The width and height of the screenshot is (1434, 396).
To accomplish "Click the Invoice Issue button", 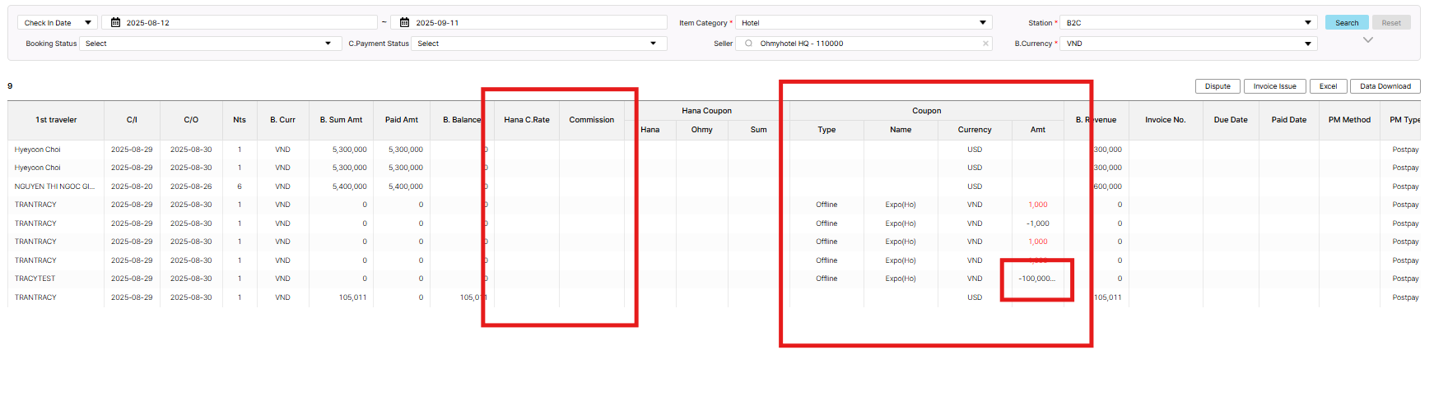I will coord(1273,86).
